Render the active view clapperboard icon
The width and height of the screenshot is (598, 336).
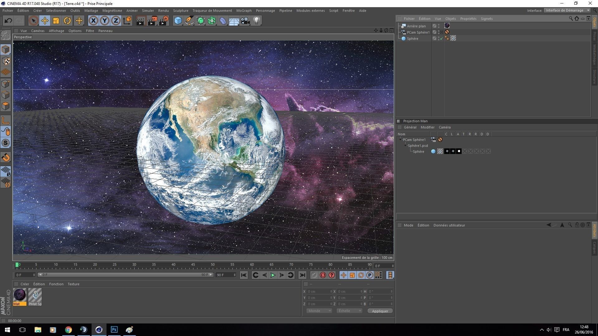tap(141, 21)
